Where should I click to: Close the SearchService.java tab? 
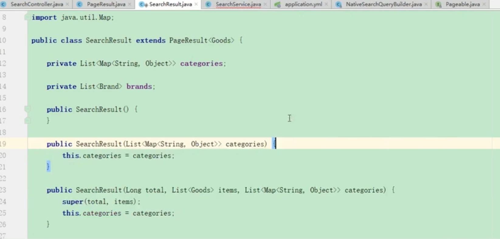[x=265, y=4]
